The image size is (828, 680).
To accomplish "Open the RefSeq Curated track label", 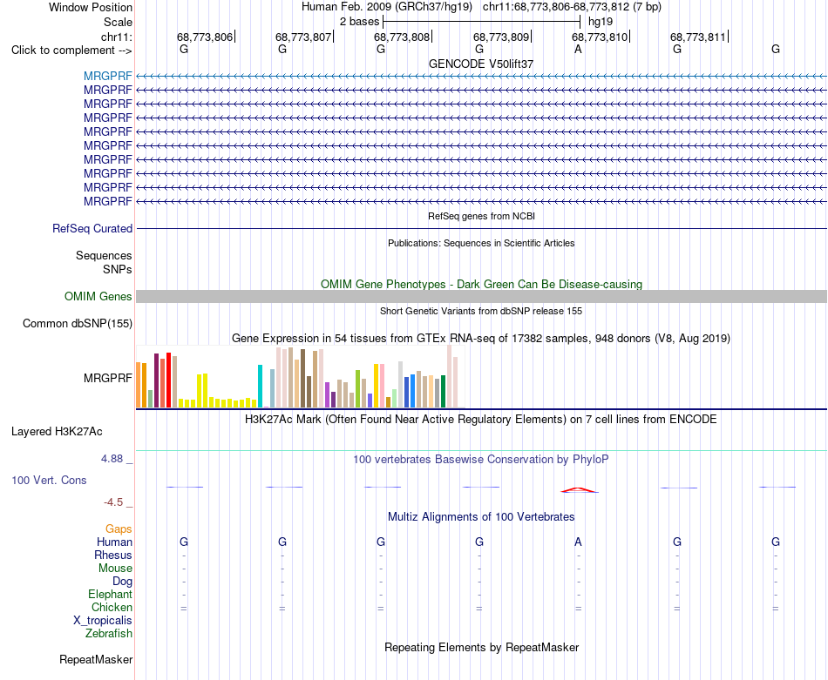I will pos(92,228).
